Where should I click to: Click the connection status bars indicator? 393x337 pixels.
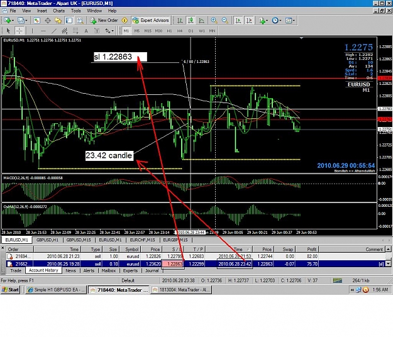[338, 280]
